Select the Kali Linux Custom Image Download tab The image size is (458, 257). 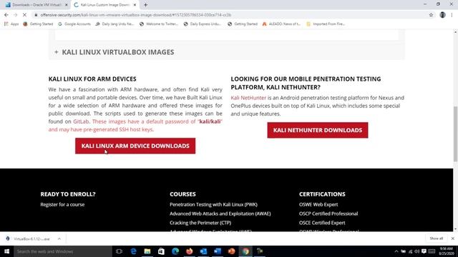click(104, 5)
